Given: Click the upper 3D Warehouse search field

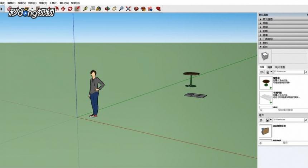Looking at the screenshot, I should pos(289,72).
